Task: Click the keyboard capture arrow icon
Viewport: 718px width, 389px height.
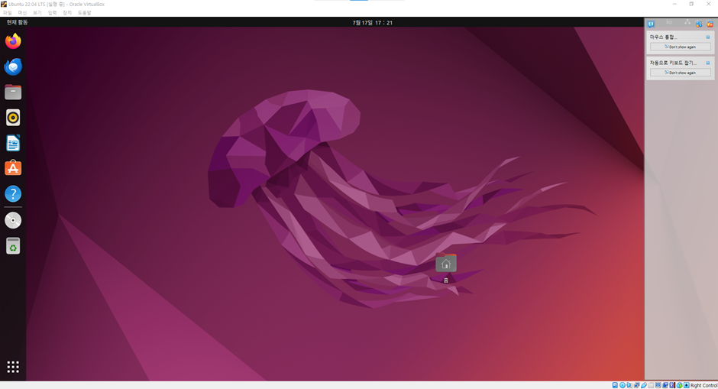Action: (687, 385)
